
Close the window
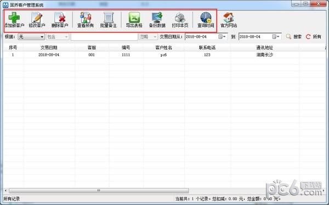point(318,4)
